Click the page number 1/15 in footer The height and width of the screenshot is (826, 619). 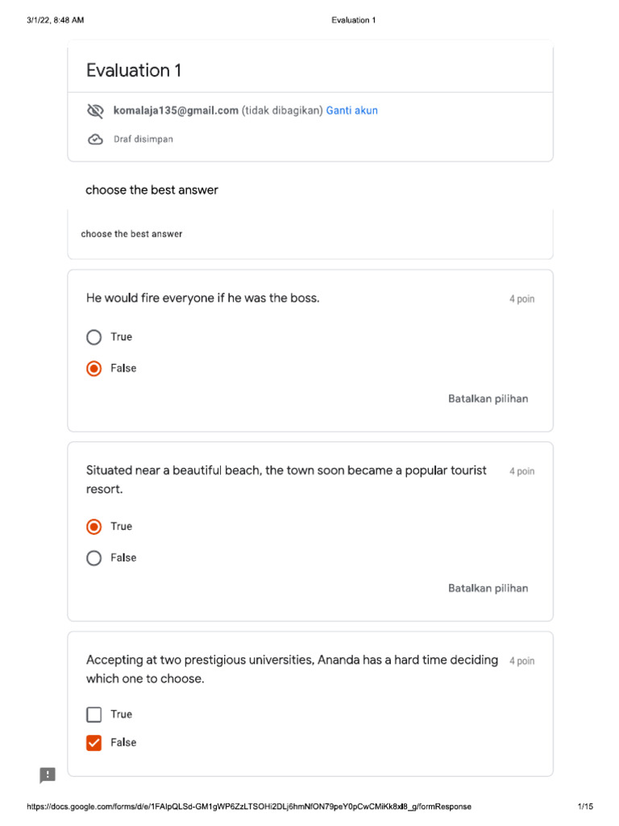(585, 807)
